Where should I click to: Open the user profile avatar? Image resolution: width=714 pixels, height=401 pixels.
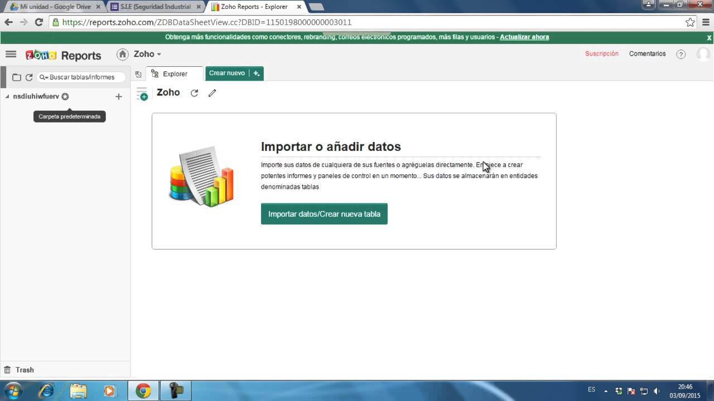703,54
